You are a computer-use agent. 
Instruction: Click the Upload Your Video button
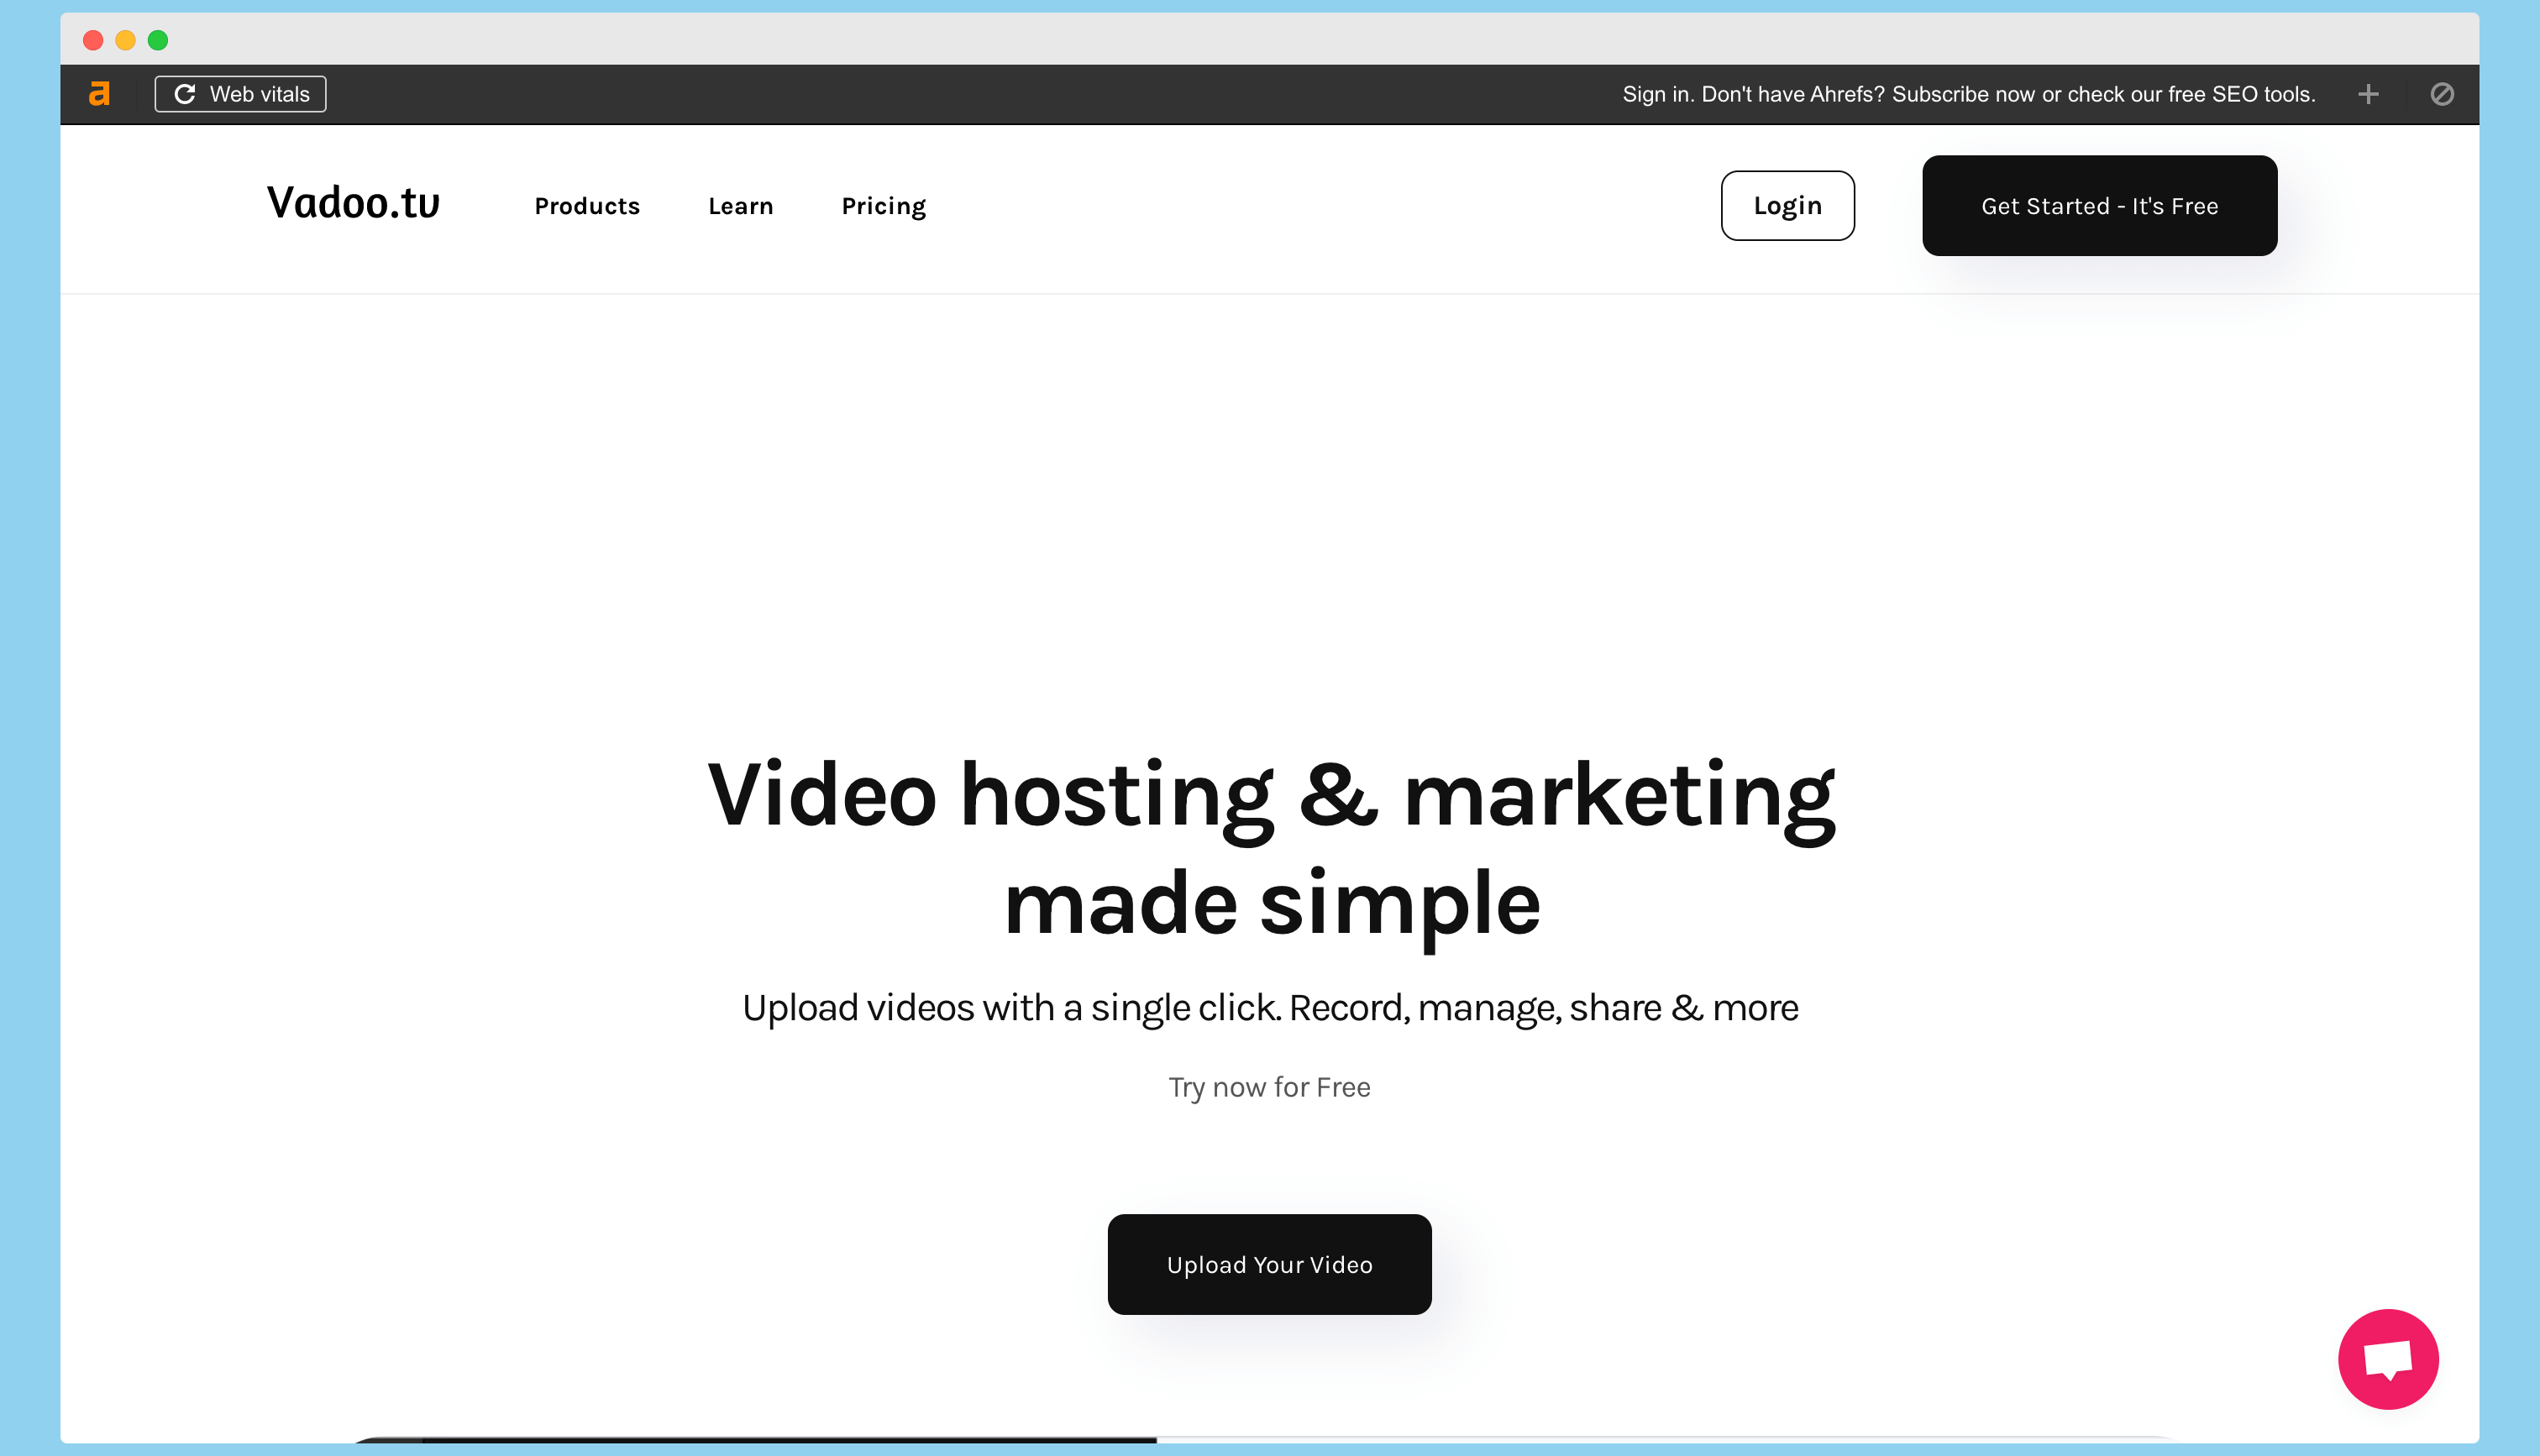1270,1265
